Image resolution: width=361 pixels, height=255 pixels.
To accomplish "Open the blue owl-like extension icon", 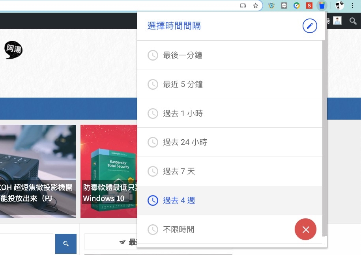I will tap(271, 6).
